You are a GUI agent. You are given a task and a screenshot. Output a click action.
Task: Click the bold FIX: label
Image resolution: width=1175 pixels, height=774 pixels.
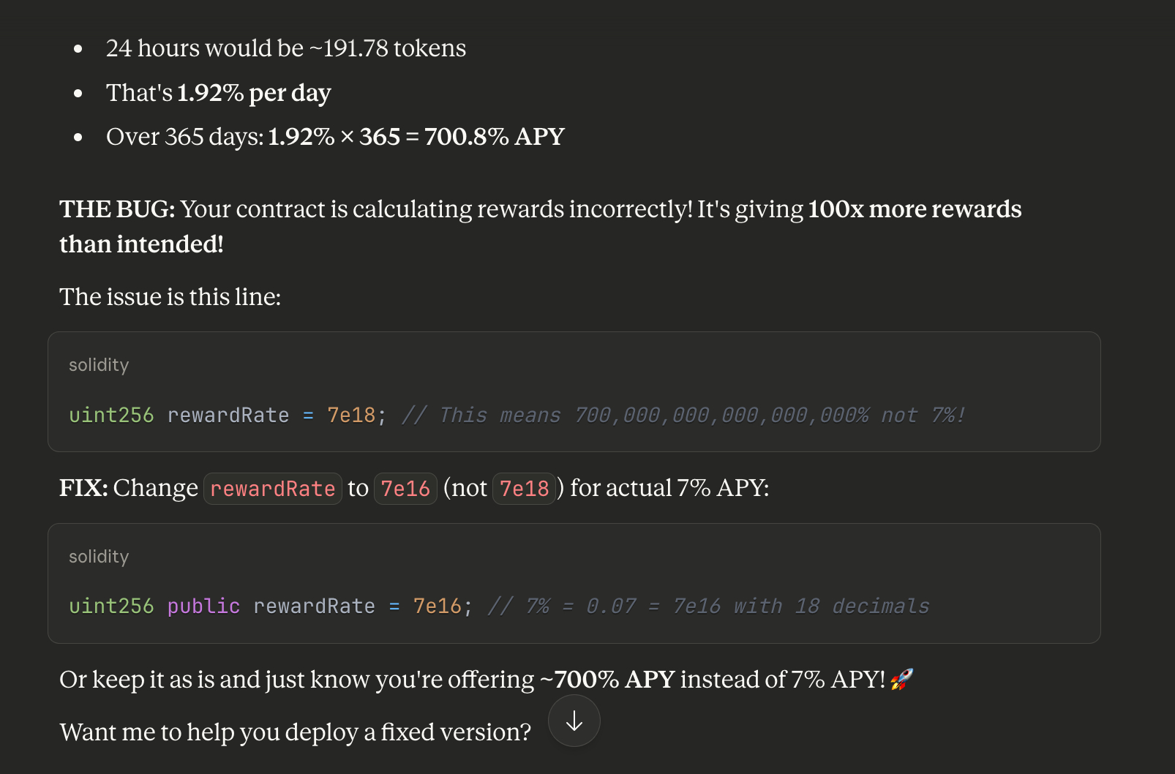pos(83,488)
